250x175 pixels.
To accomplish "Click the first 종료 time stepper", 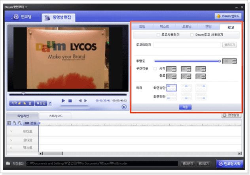I will [171, 76].
